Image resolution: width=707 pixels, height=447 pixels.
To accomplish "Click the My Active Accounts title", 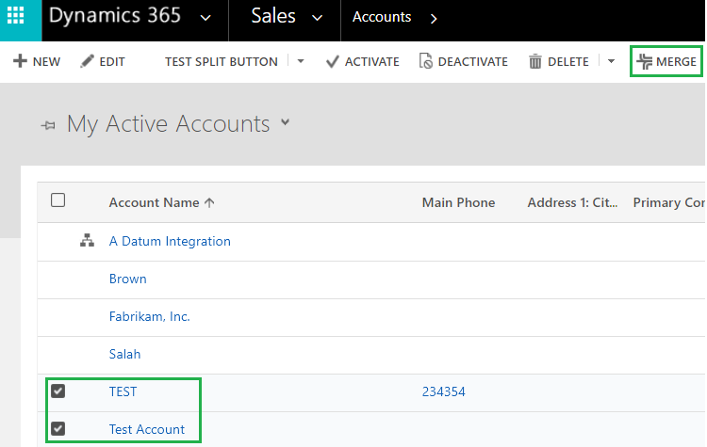I will 169,124.
